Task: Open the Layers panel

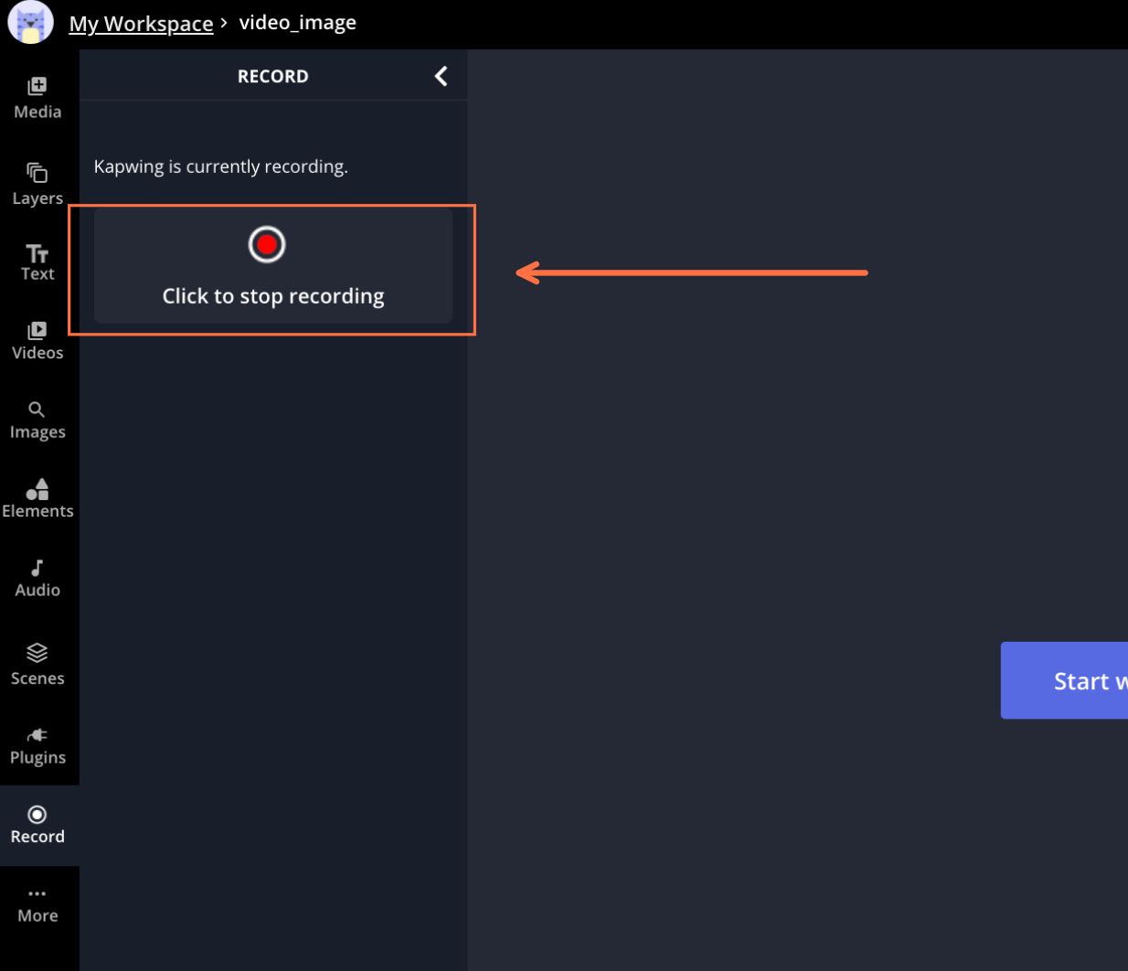Action: (37, 184)
